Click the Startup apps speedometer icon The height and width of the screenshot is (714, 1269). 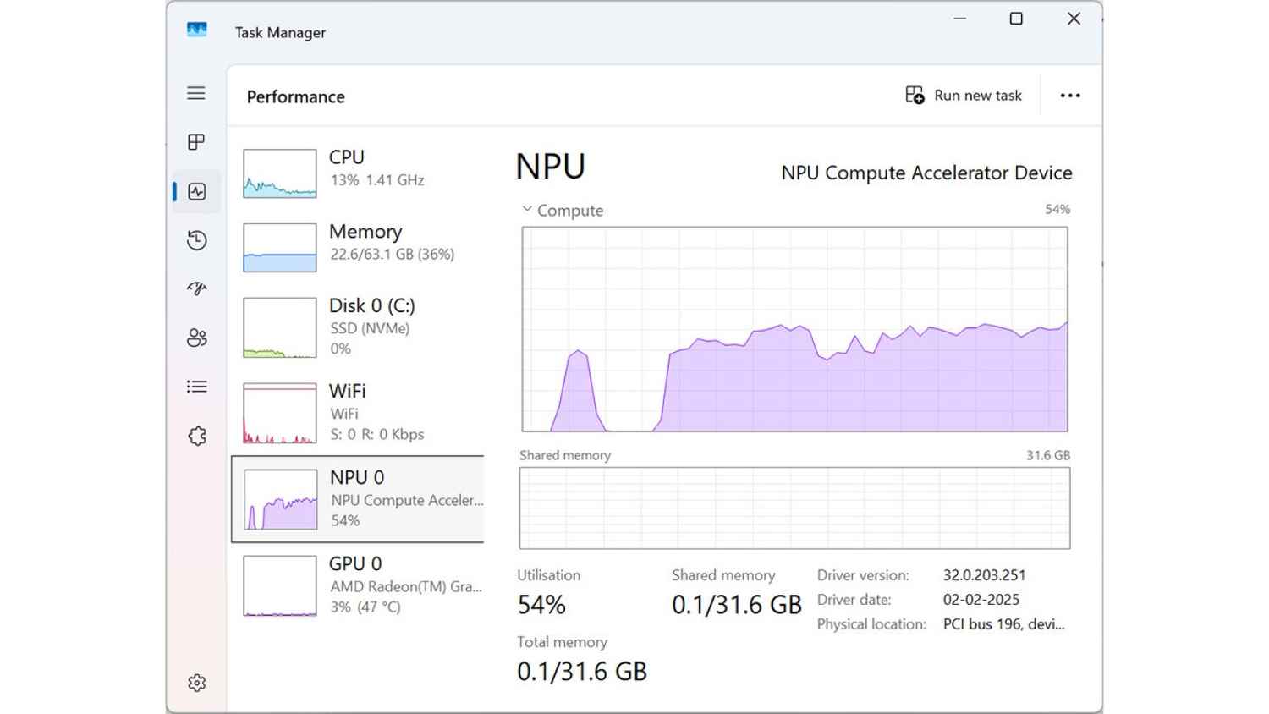pyautogui.click(x=196, y=289)
